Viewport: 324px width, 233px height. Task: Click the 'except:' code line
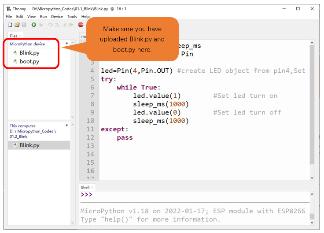pos(115,129)
